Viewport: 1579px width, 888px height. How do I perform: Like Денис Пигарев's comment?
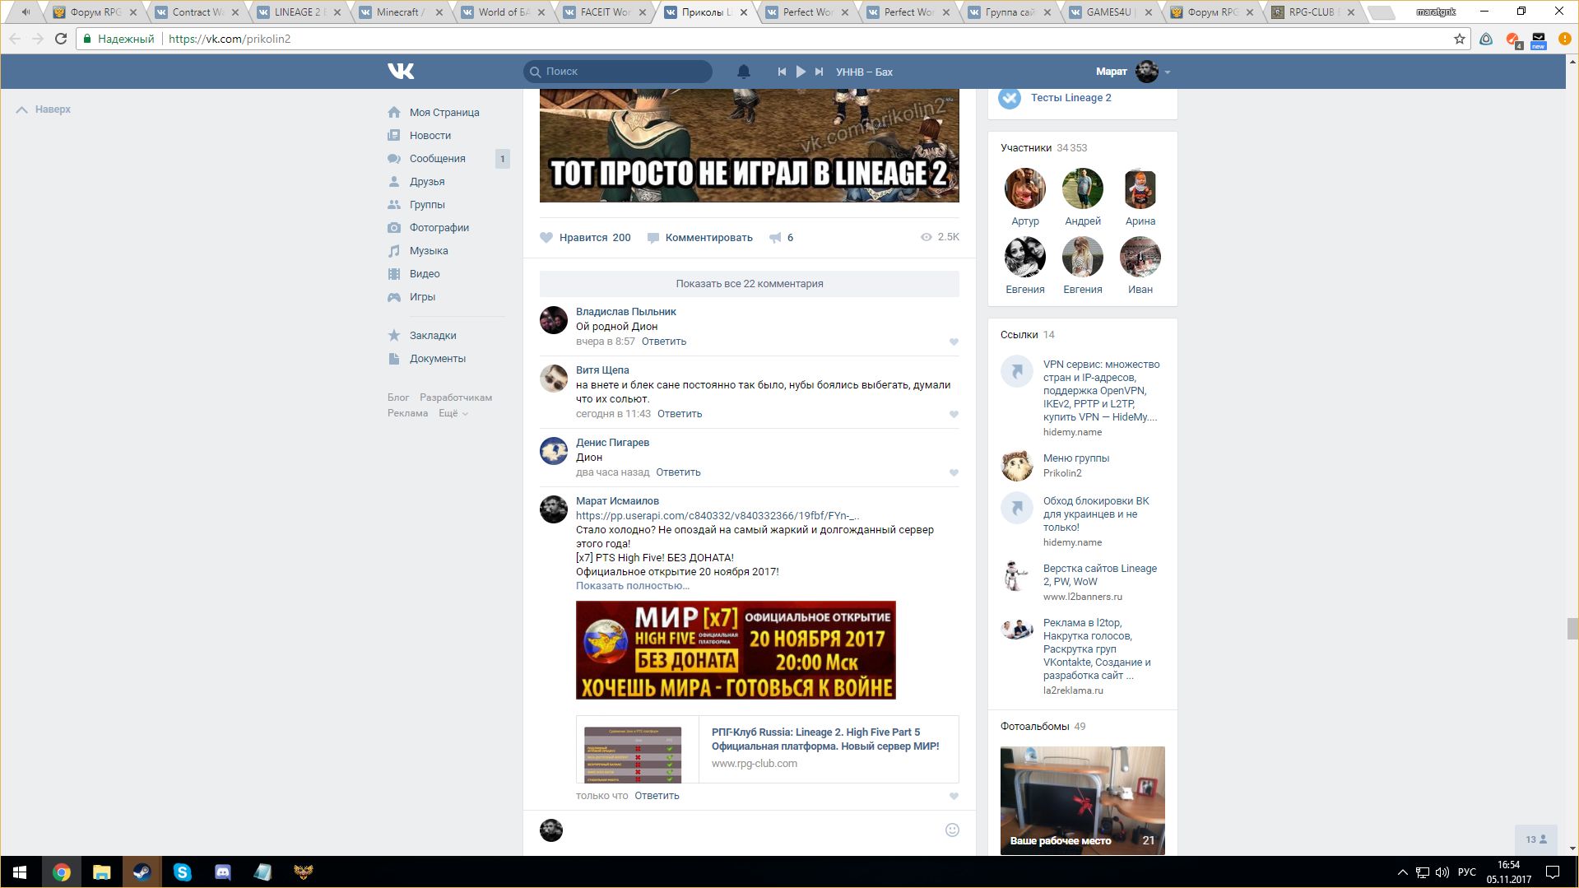[x=954, y=472]
